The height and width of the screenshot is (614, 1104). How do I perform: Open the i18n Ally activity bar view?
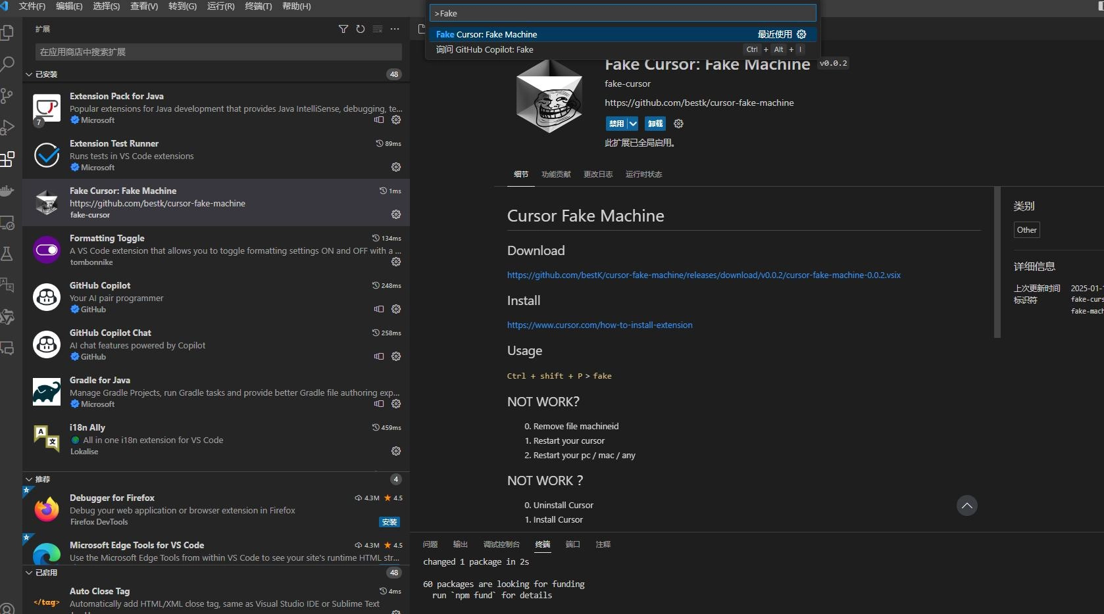point(7,285)
